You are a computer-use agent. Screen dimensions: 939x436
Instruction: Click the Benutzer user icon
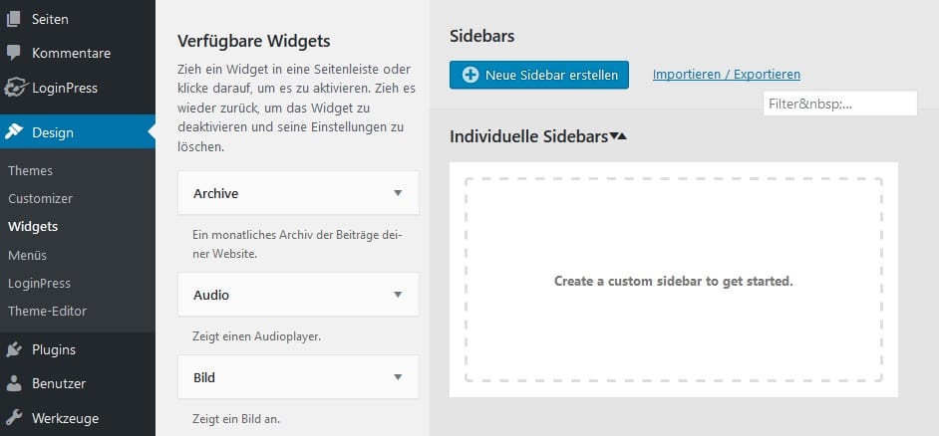point(14,383)
